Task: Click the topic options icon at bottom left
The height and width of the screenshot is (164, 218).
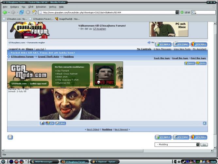Action: (x=10, y=137)
